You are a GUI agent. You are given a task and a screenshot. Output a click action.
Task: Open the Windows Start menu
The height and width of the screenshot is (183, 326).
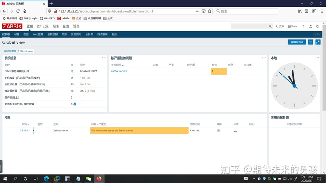[x=5, y=178]
